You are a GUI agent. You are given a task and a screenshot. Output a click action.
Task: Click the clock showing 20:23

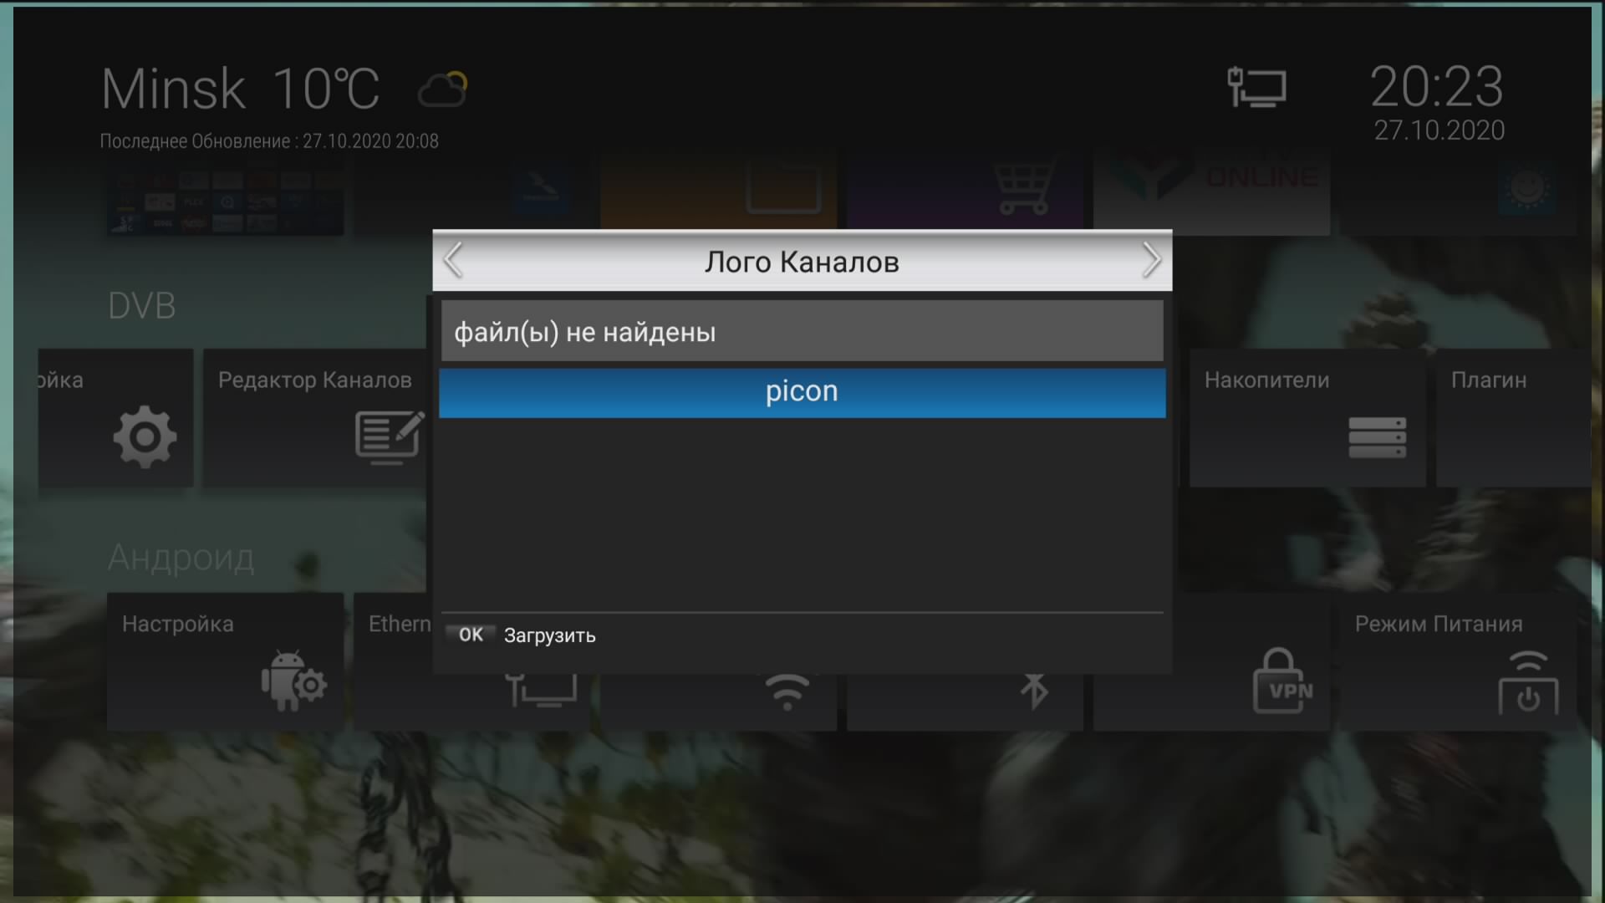[1436, 86]
